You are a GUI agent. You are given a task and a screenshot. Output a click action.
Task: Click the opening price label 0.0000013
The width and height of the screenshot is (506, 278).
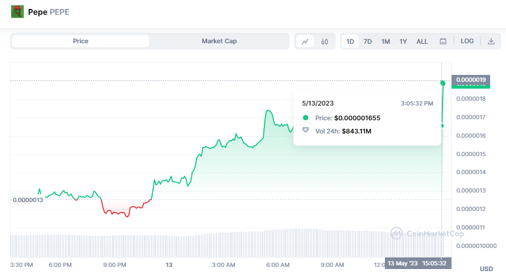point(27,200)
